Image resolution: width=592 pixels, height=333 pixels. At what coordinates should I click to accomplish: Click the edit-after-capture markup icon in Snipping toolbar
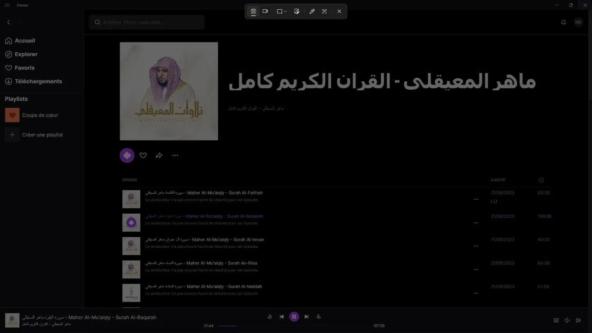coord(297,11)
